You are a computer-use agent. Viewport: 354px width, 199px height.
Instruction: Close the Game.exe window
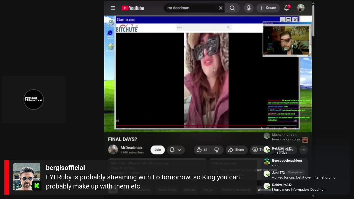[x=295, y=20]
